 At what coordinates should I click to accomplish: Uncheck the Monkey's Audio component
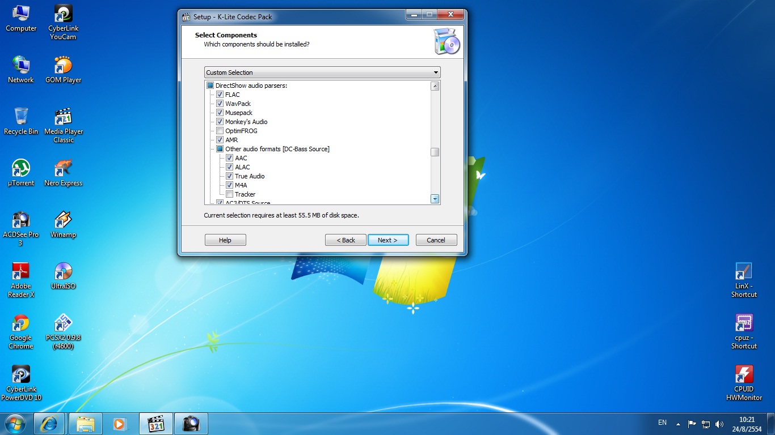[x=220, y=122]
